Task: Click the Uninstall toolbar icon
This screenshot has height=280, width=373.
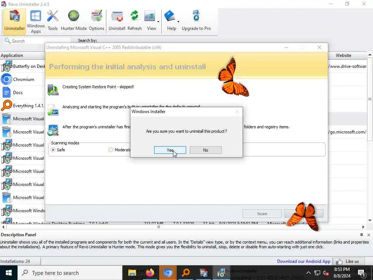Action: click(117, 21)
